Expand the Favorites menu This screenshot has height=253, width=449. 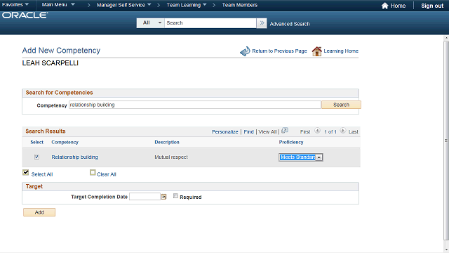click(x=15, y=5)
